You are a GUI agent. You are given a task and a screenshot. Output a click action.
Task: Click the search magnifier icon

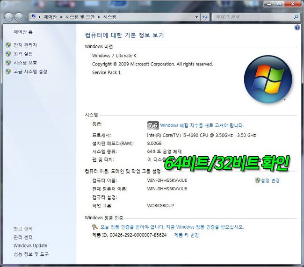coord(296,17)
